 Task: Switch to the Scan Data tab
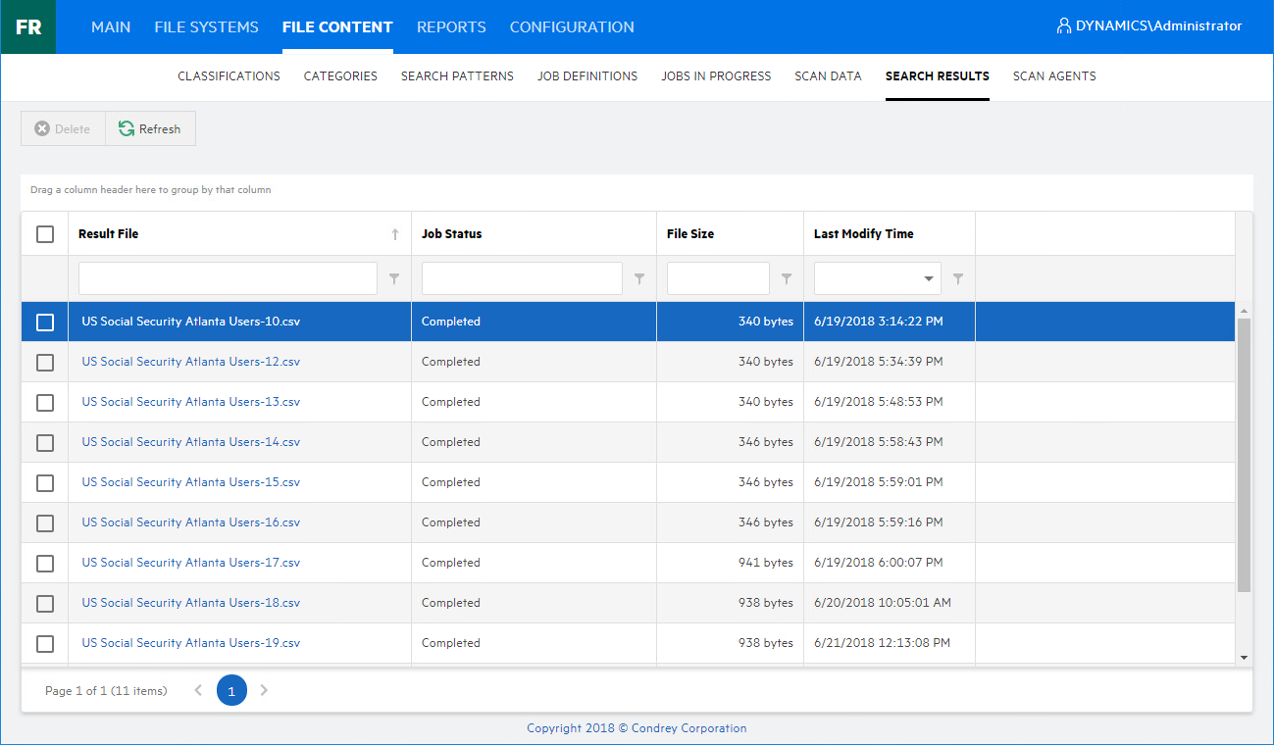point(828,75)
